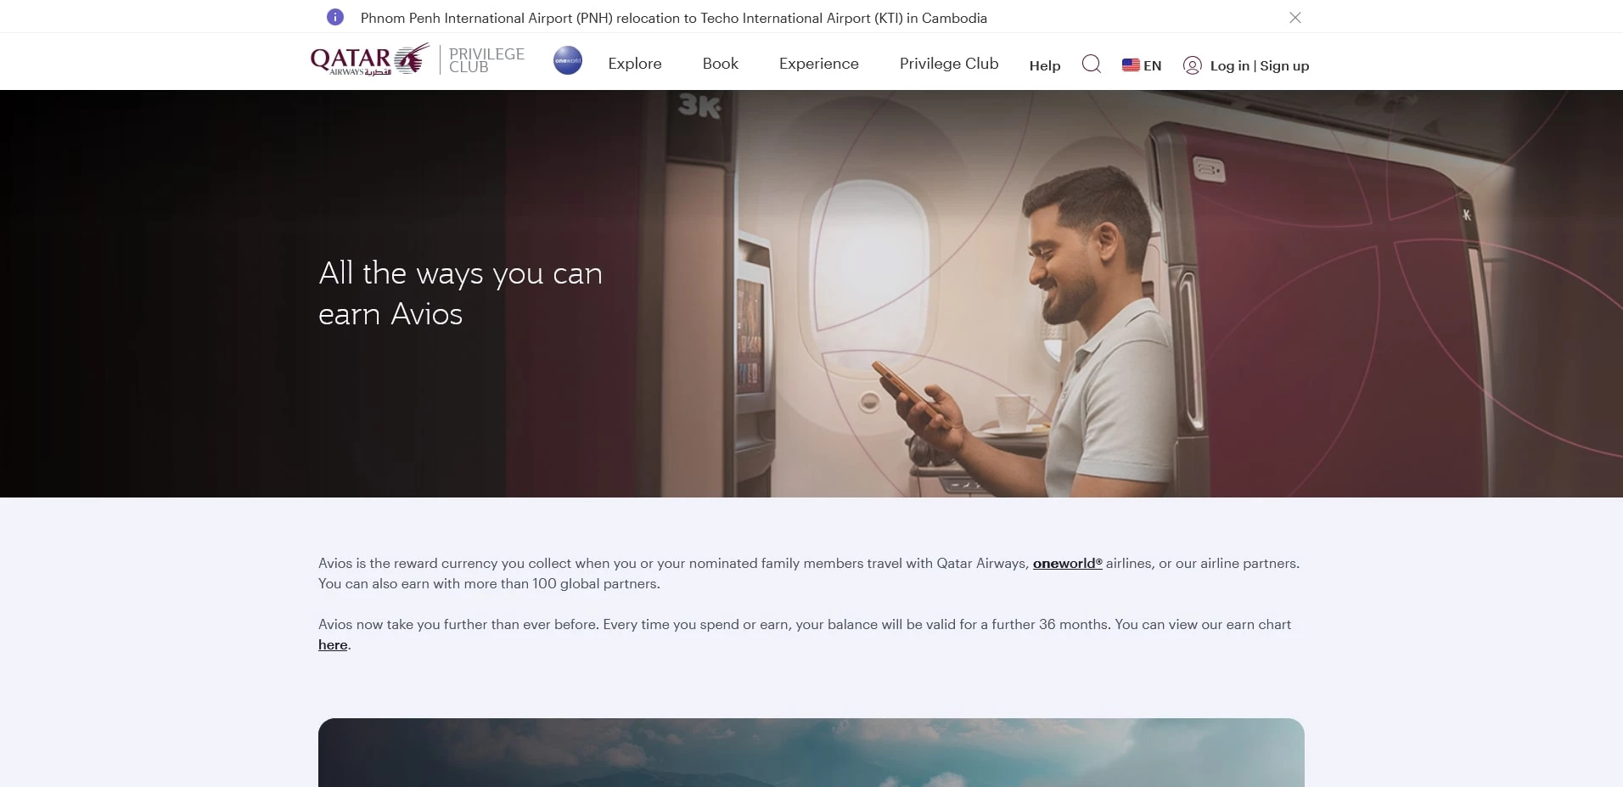This screenshot has width=1623, height=787.
Task: Select the user account profile icon
Action: click(x=1192, y=65)
